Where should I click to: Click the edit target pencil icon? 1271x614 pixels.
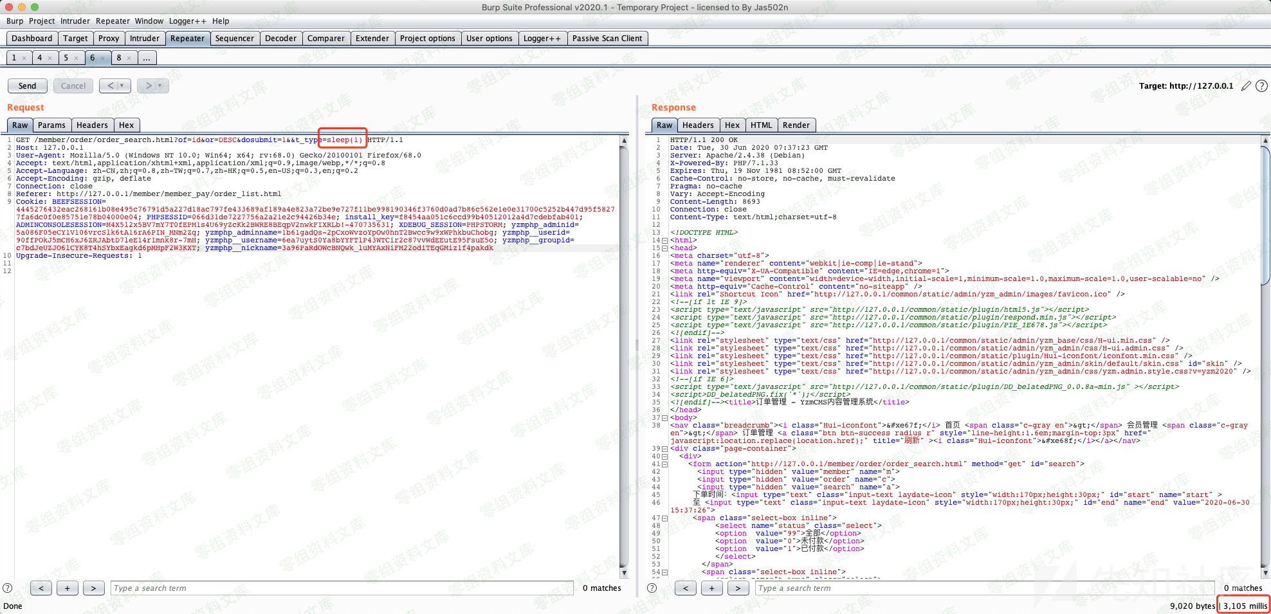(1246, 86)
